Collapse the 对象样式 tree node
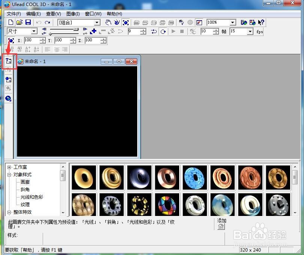 [9, 175]
